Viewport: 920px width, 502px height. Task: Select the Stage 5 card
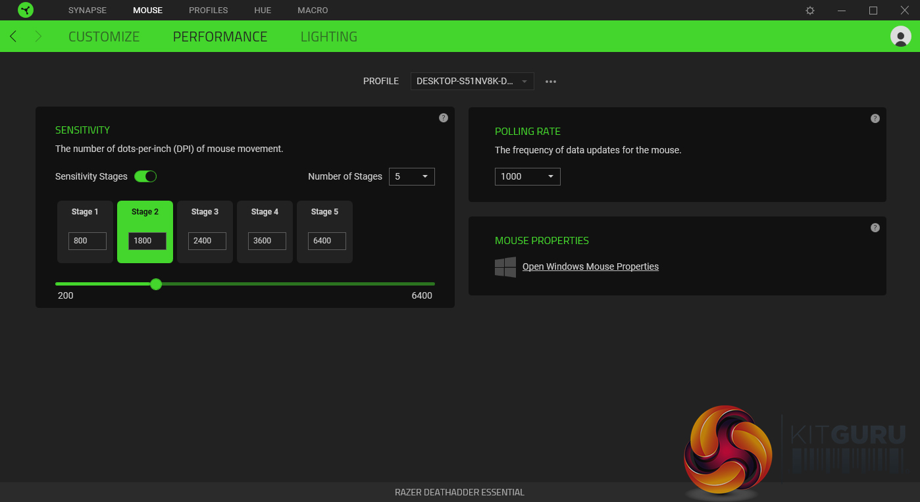[x=324, y=232]
